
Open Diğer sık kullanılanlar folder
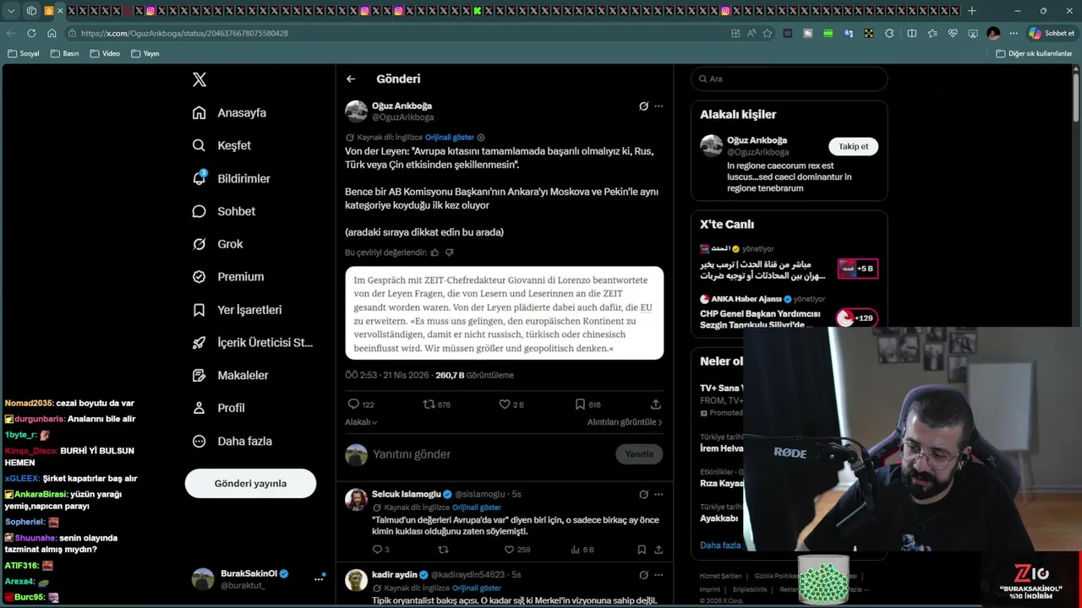pos(1034,53)
